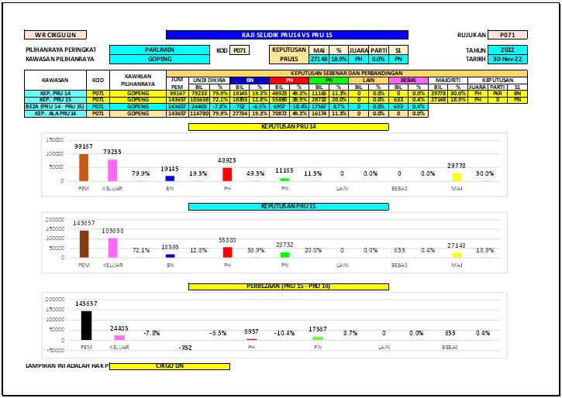Select the TARIKH value 30-Nov-22
Screen dimensions: 562x398
coord(508,59)
